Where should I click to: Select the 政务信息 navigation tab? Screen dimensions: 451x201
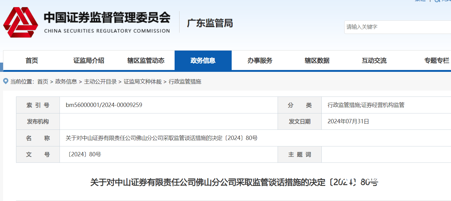(x=203, y=60)
